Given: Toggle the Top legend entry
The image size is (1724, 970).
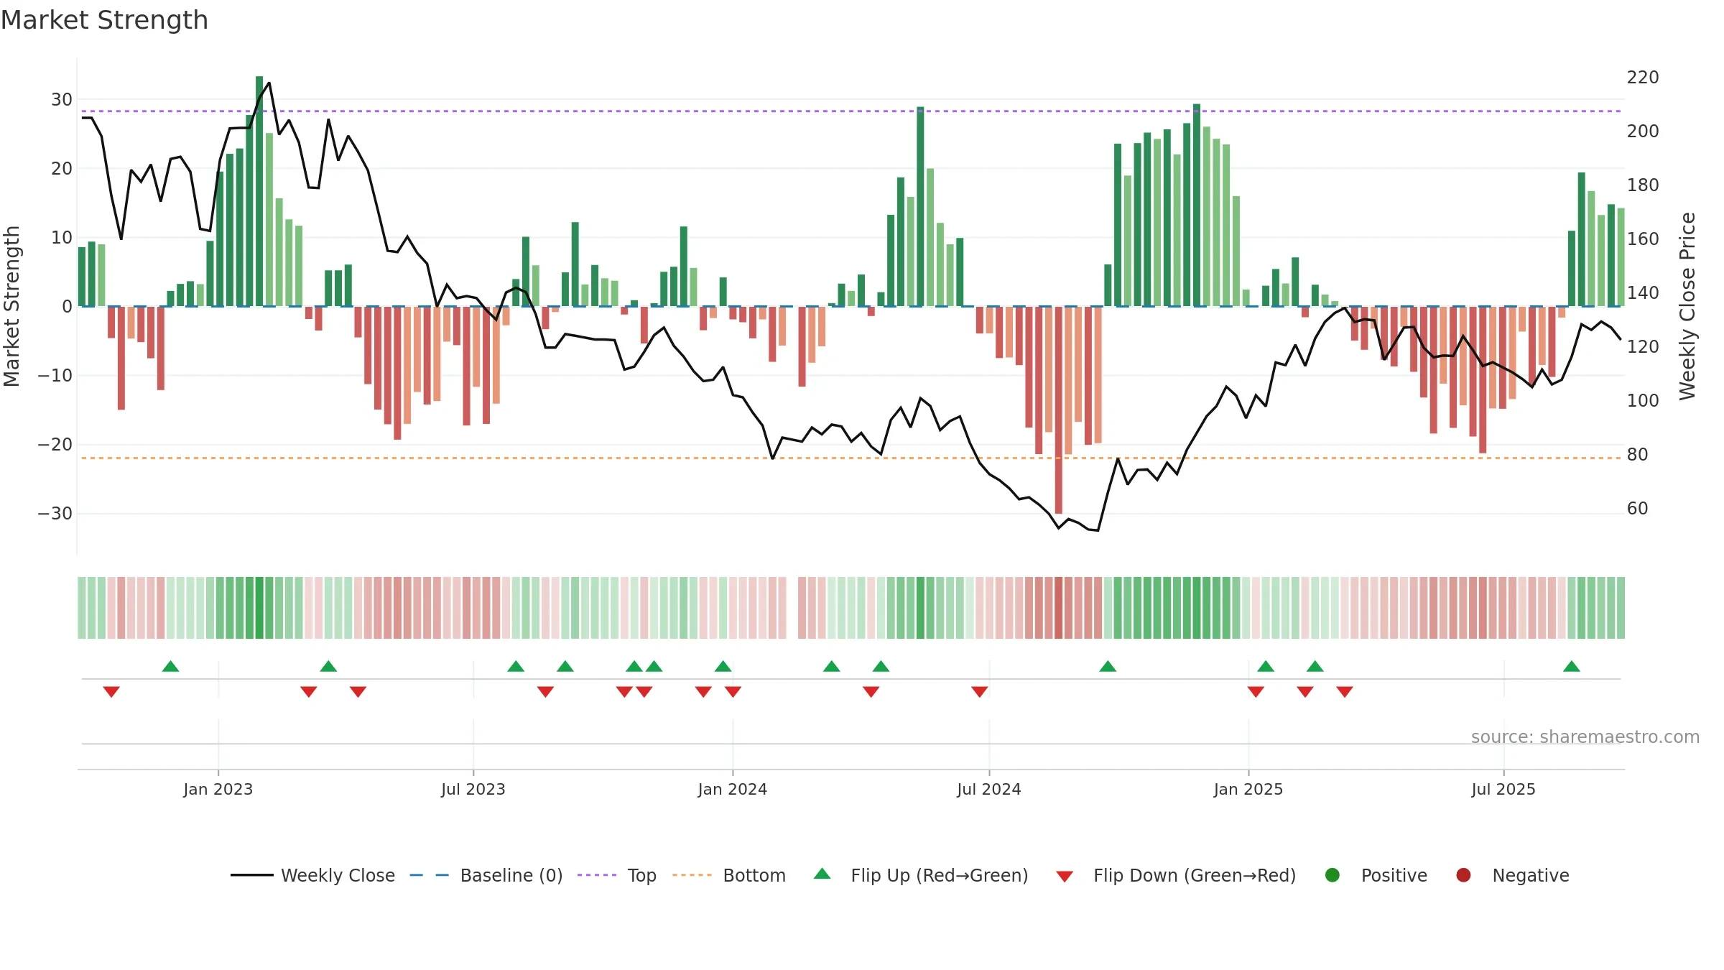Looking at the screenshot, I should tap(617, 875).
